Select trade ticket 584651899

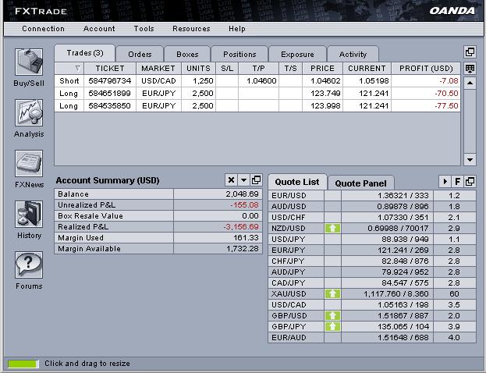tap(257, 94)
